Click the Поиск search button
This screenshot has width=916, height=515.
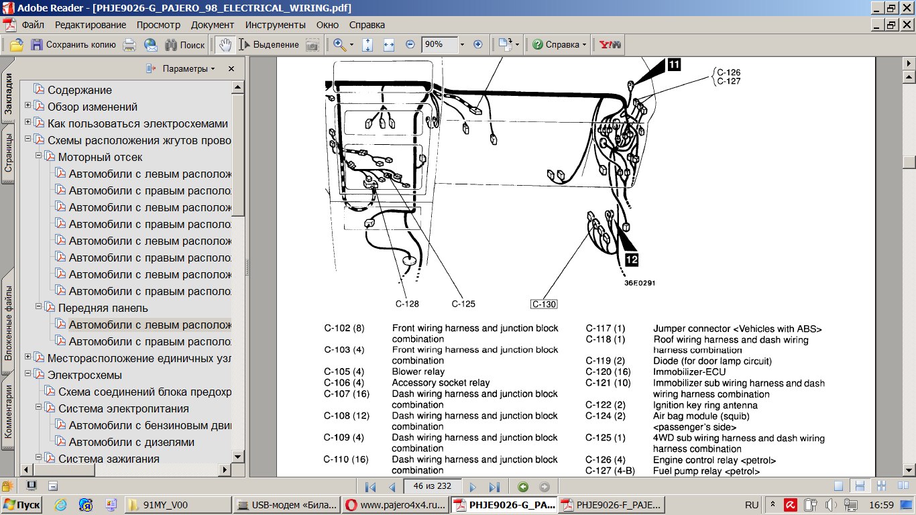coord(185,44)
